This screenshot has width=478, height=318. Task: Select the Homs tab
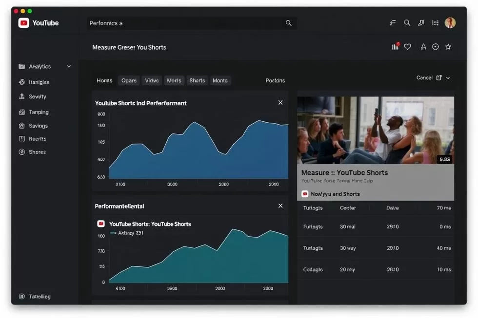[x=104, y=81]
